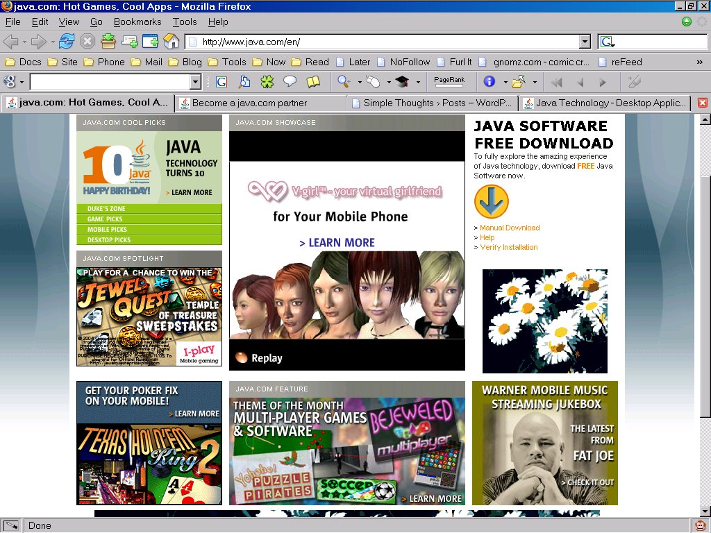Viewport: 711px width, 533px height.
Task: Click the mouse icon on Google toolbar
Action: coord(373,82)
